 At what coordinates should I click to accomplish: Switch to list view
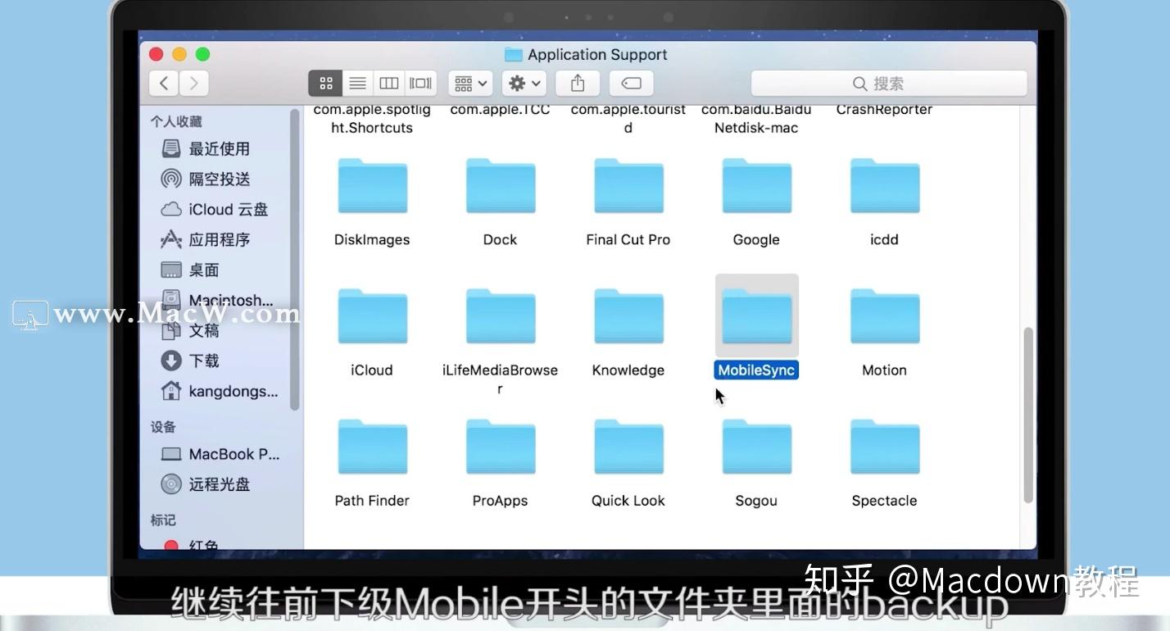(357, 83)
